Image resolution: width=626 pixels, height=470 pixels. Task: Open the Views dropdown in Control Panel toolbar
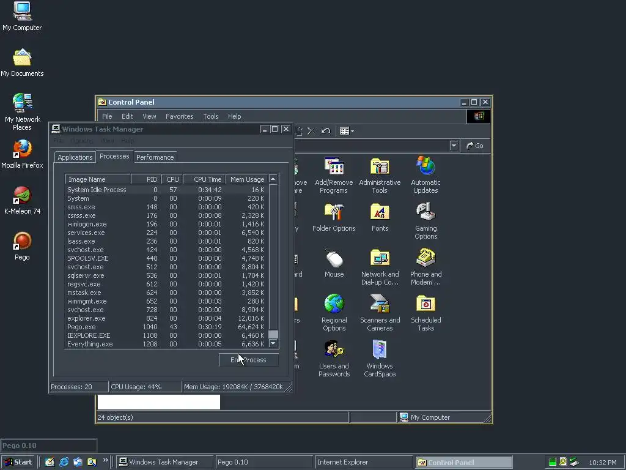[347, 131]
